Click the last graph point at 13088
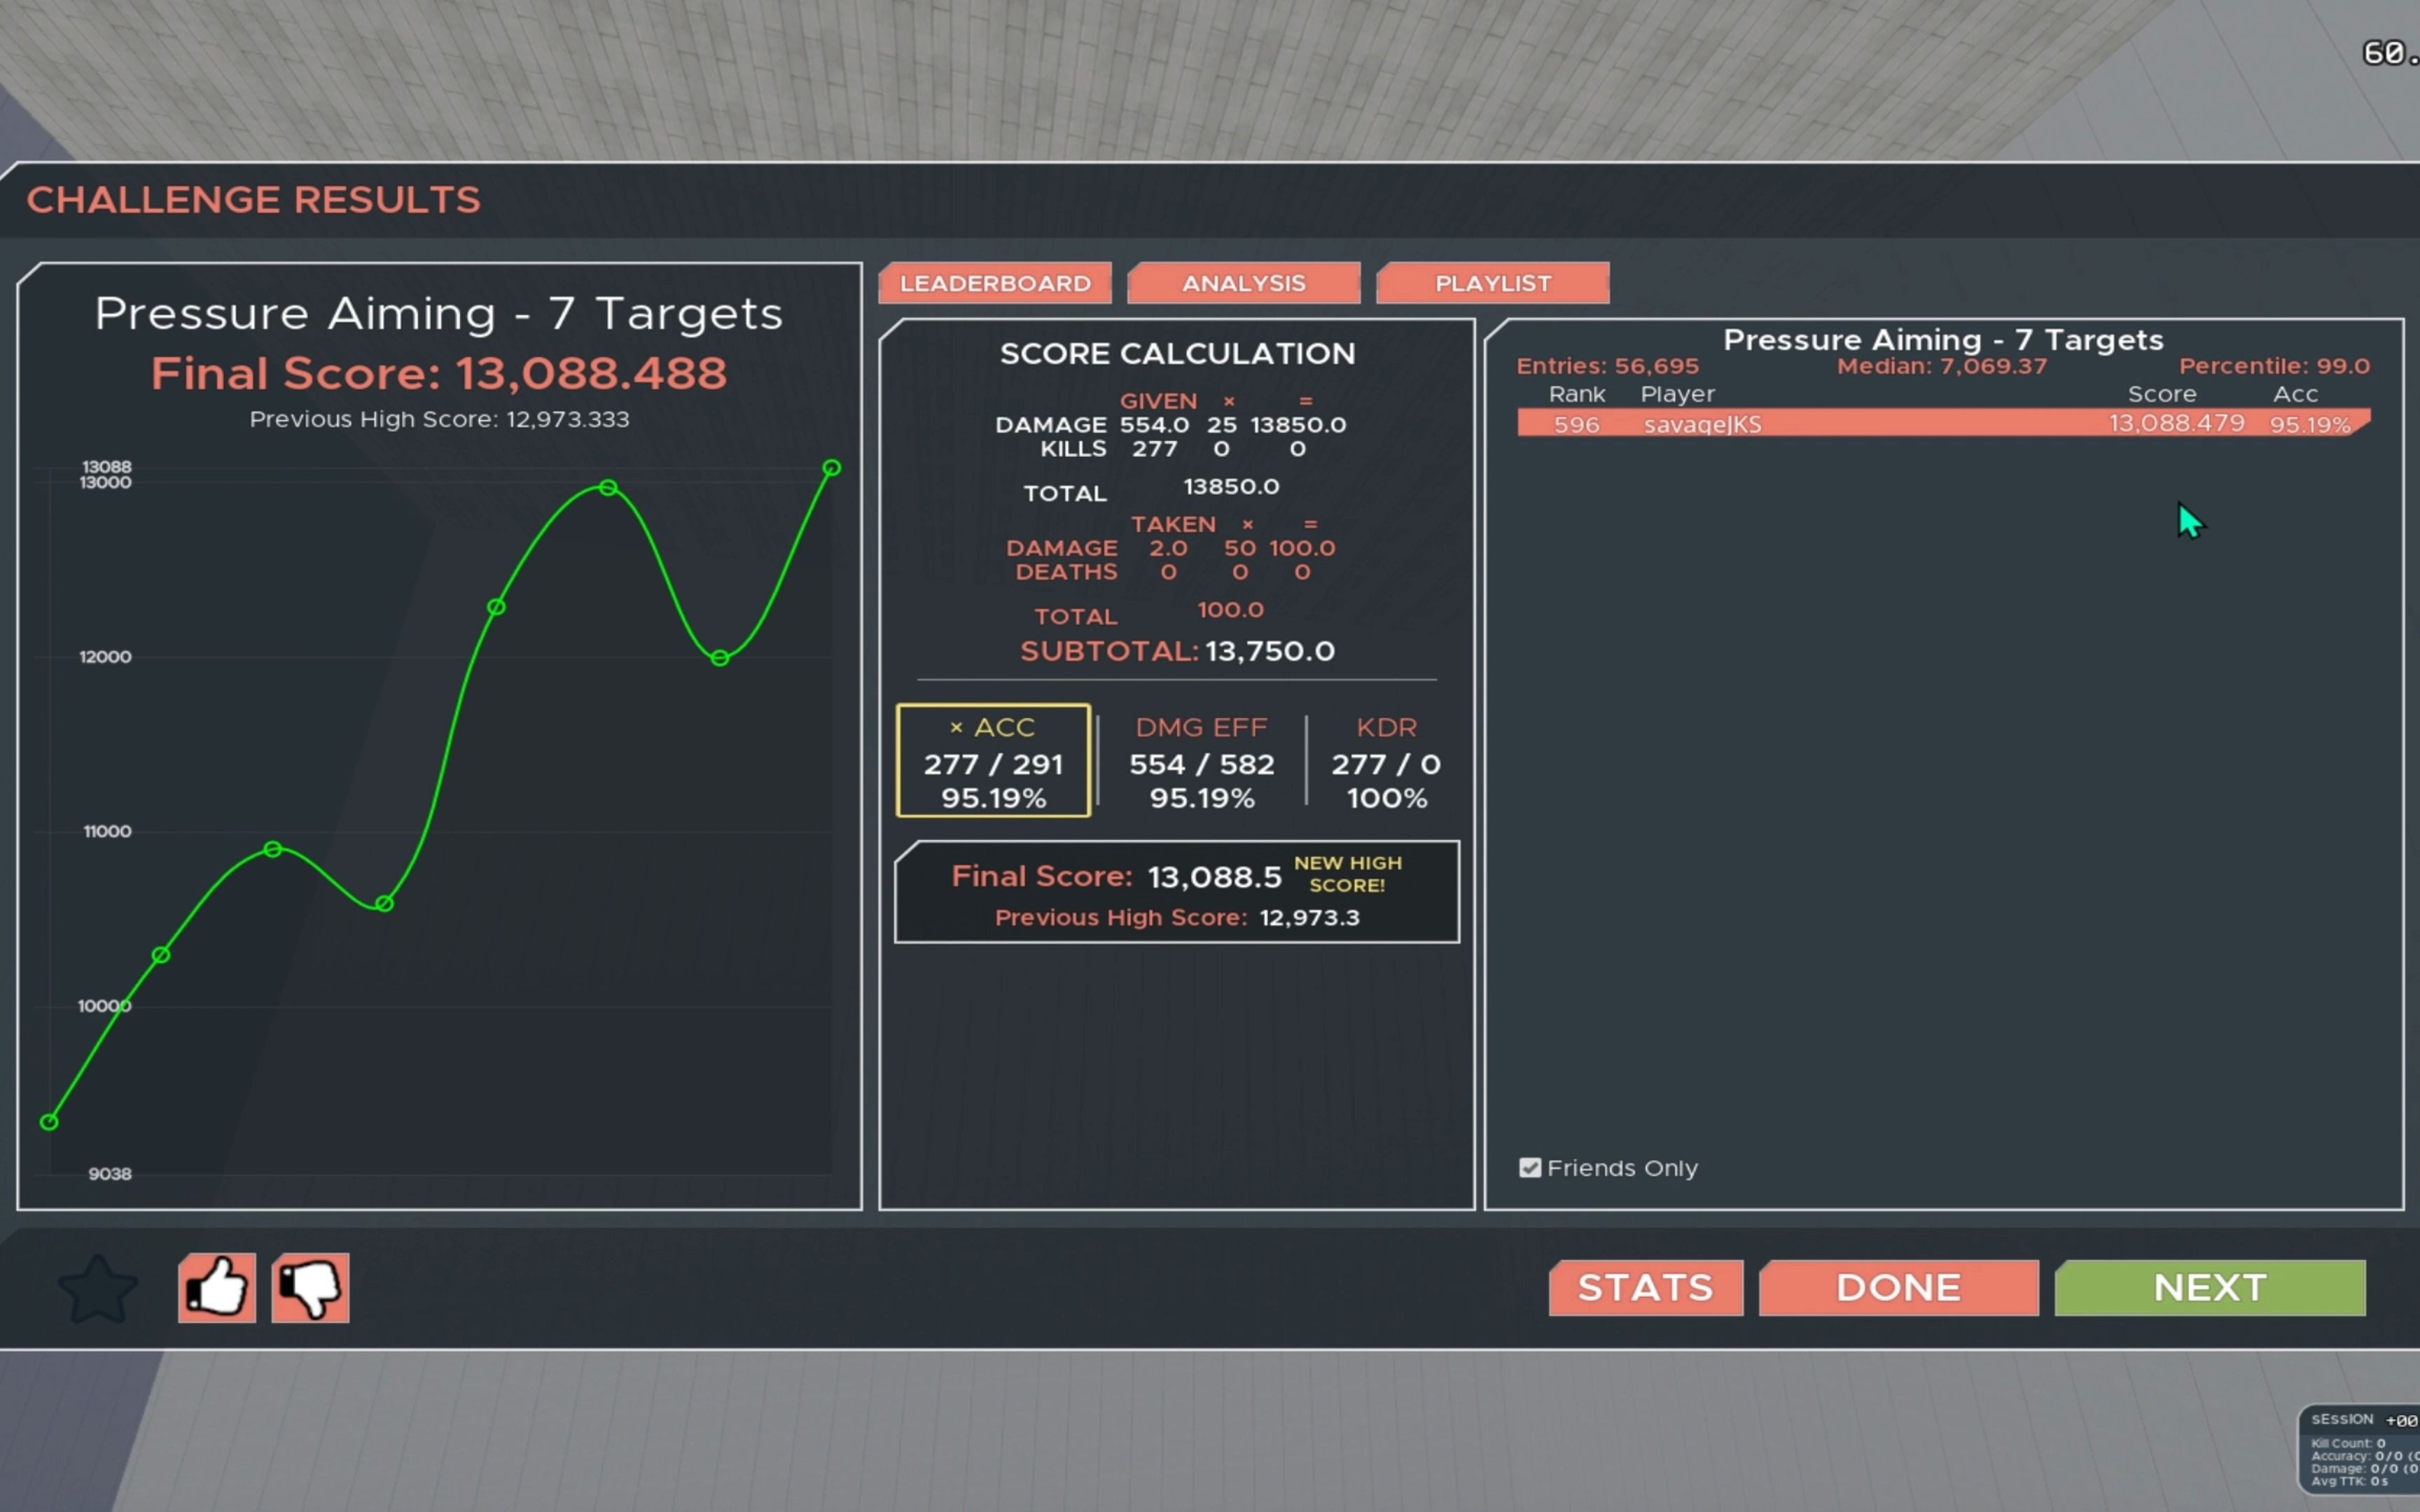Viewport: 2420px width, 1512px height. pos(832,468)
